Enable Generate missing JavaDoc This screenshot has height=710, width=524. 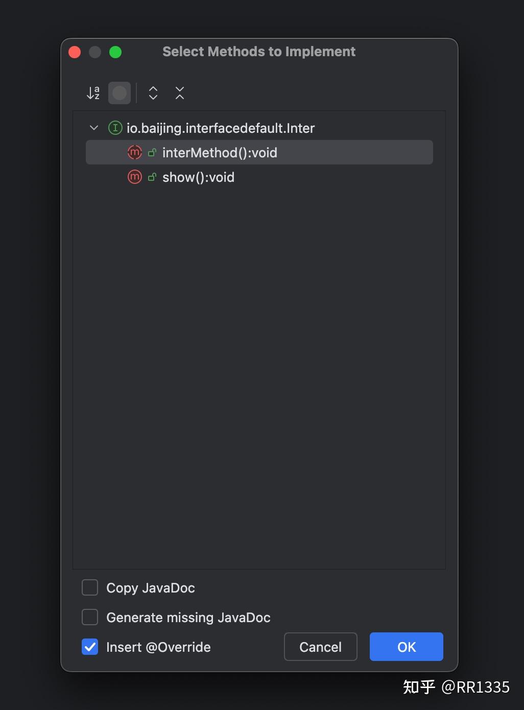click(89, 617)
